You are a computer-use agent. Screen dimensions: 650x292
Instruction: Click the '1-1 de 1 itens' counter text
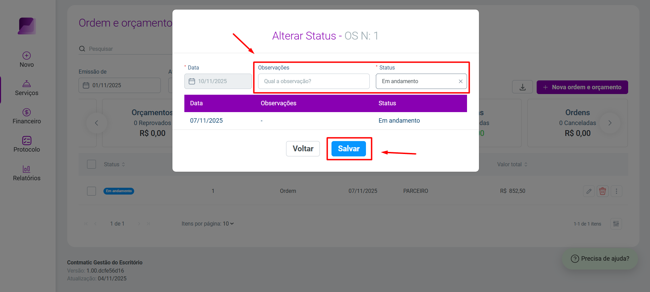click(x=587, y=224)
